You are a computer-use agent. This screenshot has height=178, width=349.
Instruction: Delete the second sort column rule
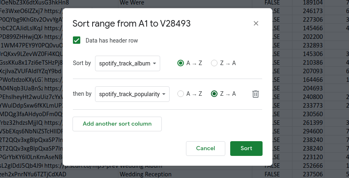(x=256, y=94)
